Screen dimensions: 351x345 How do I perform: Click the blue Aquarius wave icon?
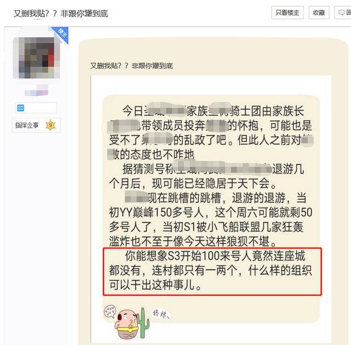click(21, 108)
